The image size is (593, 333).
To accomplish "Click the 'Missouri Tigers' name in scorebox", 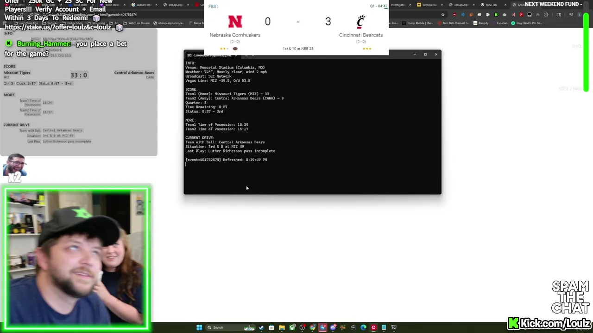I will (17, 73).
